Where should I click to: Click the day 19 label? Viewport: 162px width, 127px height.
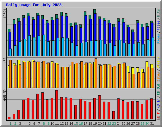(95, 124)
